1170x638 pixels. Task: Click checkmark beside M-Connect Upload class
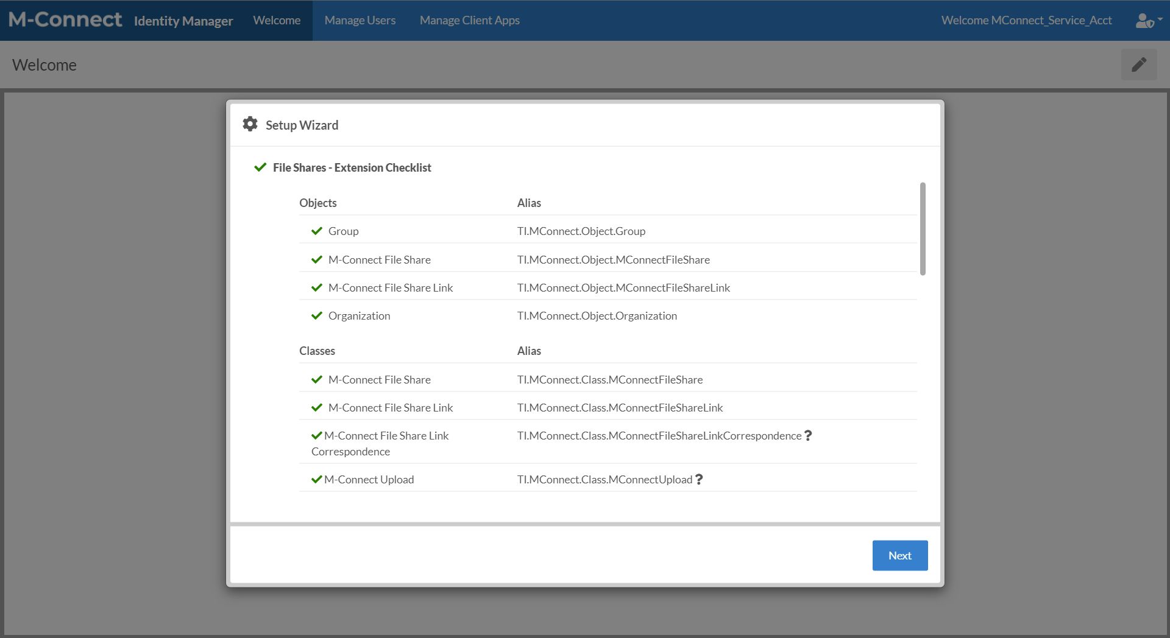click(316, 480)
